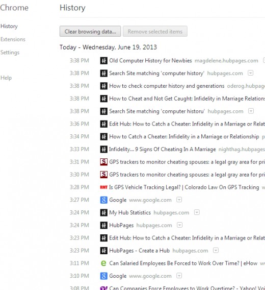Open the dropdown arrow after the 'computer historu' search entry
Screen dimensions: 265x290
pos(251,111)
